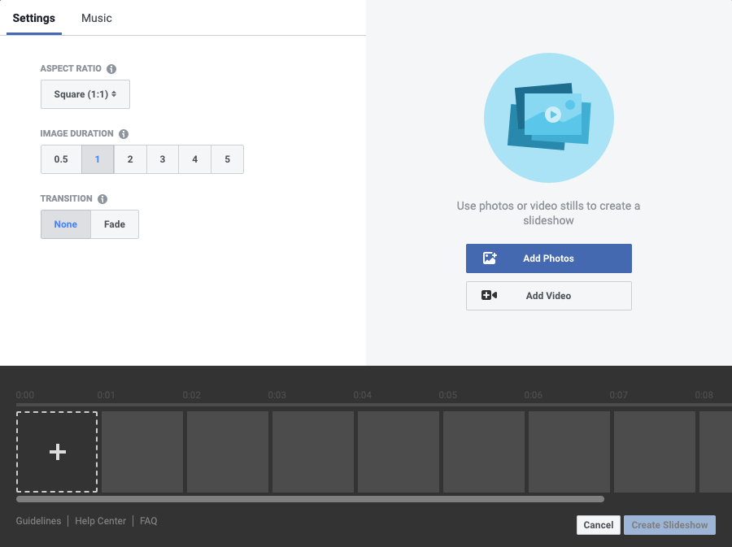Click the Add Photos button
This screenshot has height=547, width=732.
548,258
